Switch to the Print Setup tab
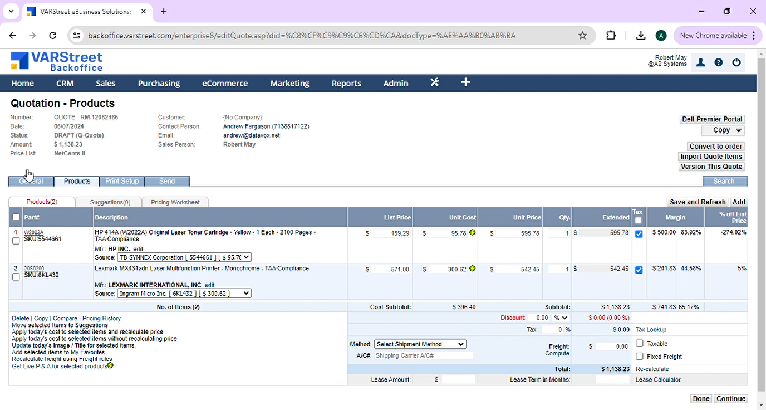The height and width of the screenshot is (410, 766). click(122, 181)
